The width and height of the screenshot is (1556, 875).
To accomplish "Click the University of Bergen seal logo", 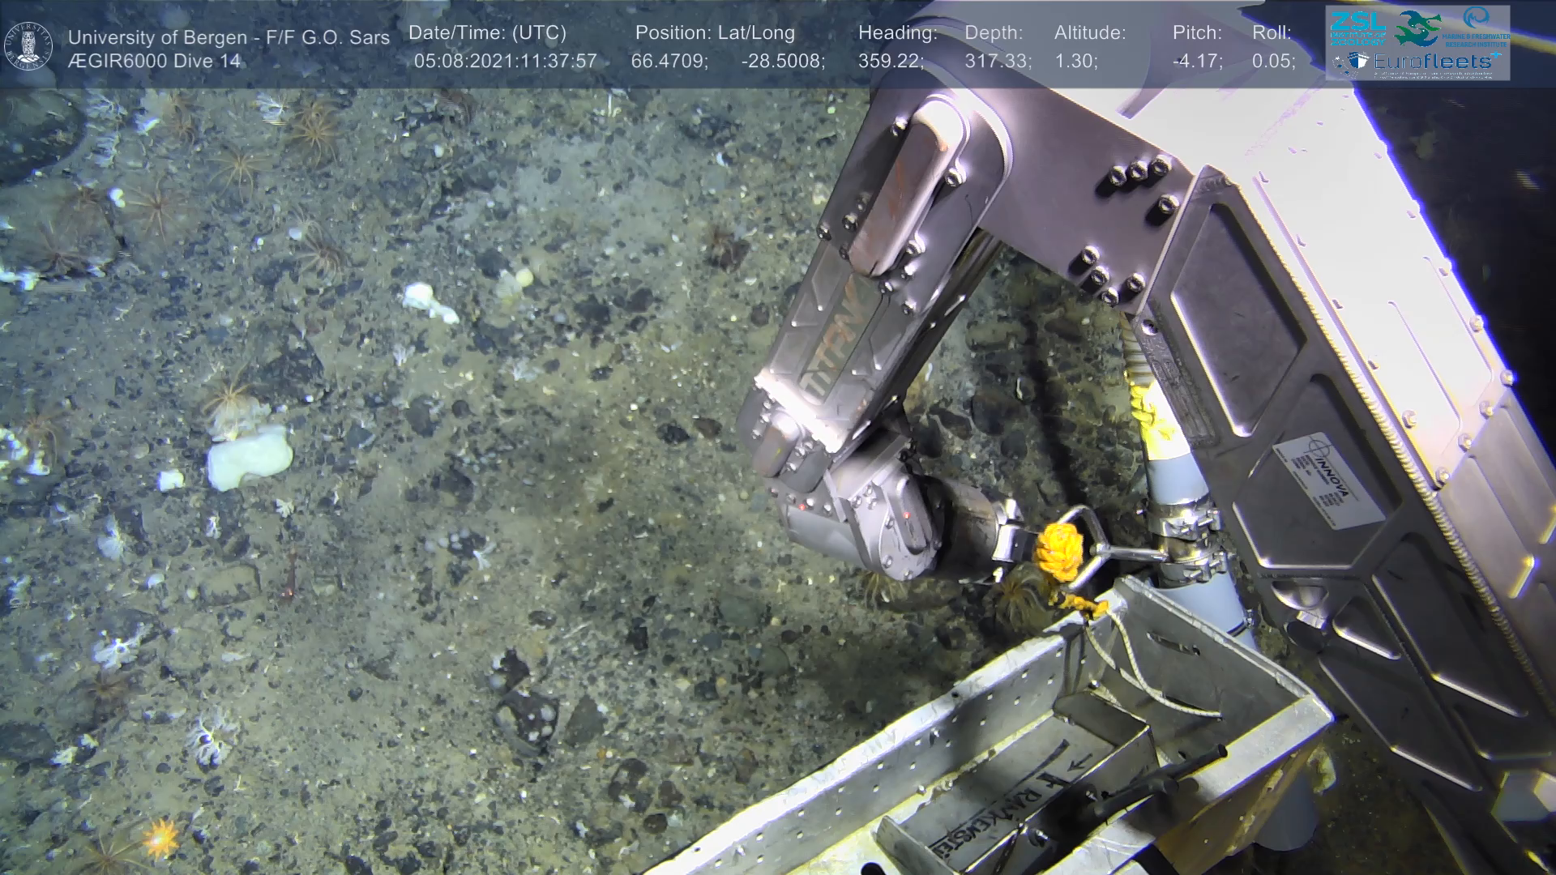I will 28,46.
